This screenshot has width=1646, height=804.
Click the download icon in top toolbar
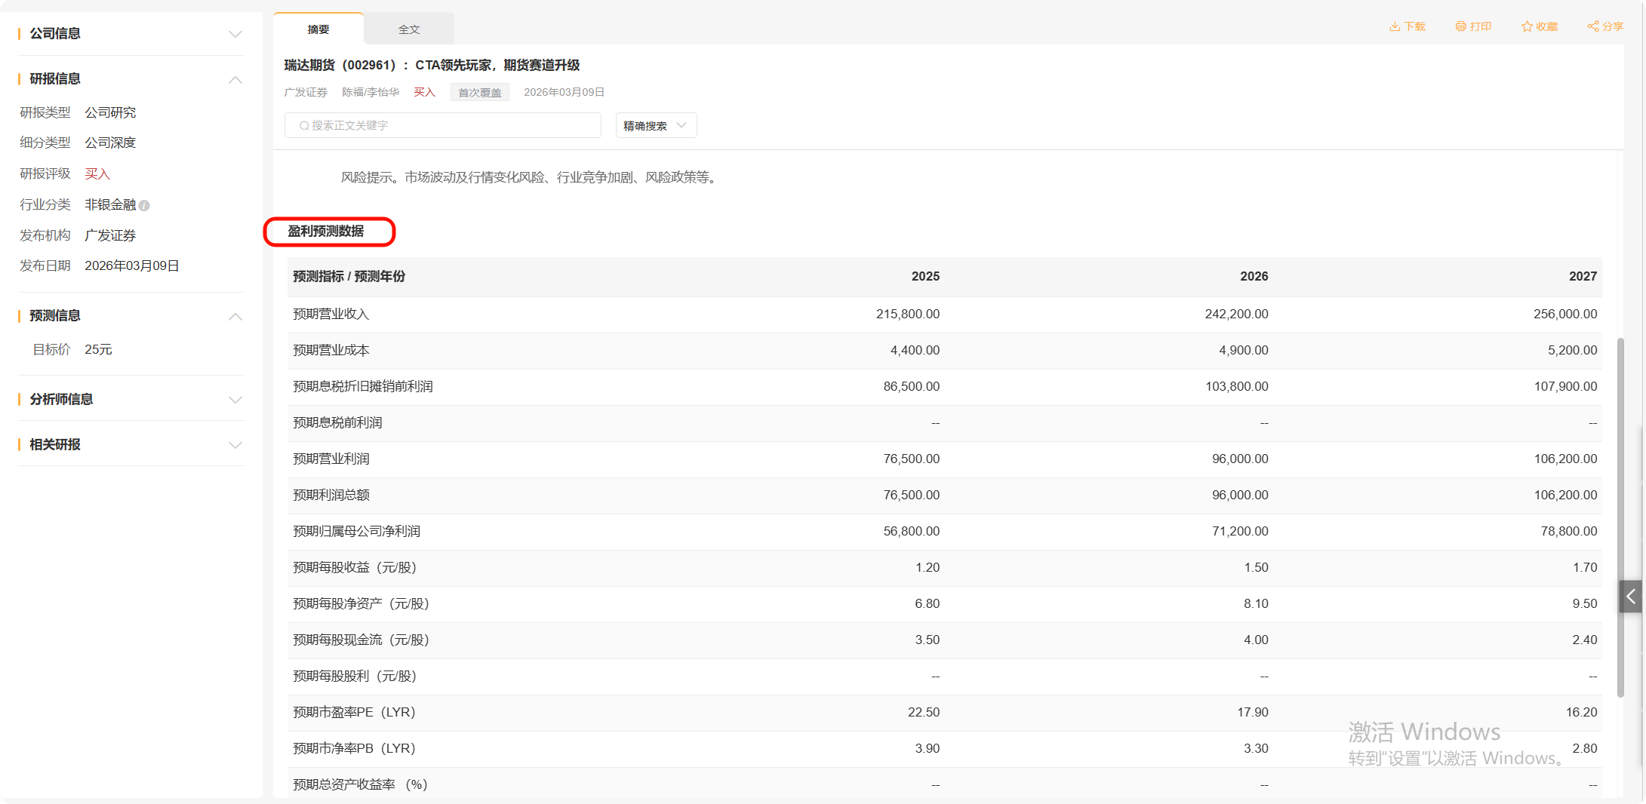click(x=1395, y=26)
